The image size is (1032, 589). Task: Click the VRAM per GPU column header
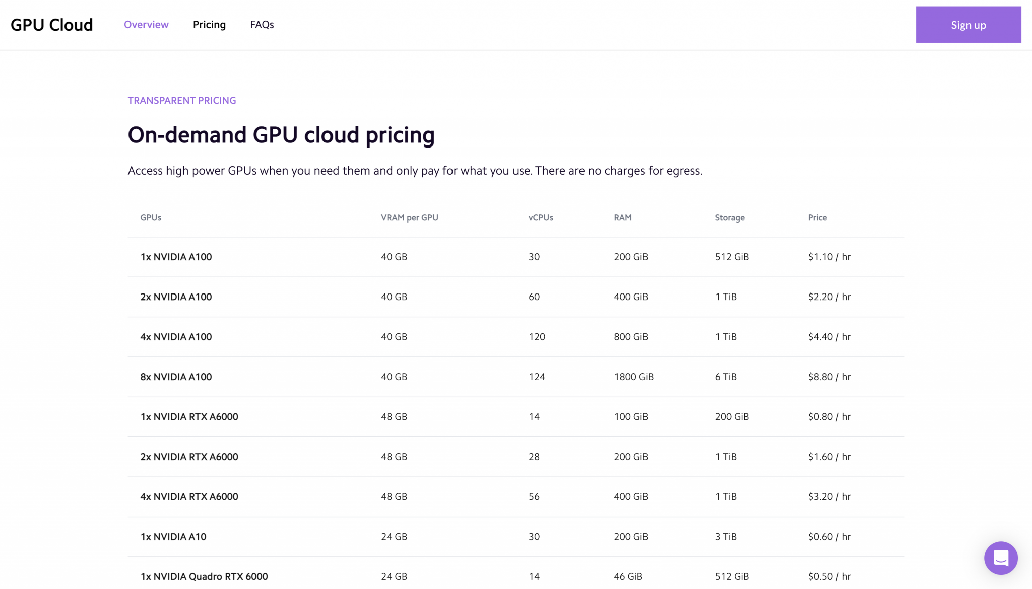409,217
